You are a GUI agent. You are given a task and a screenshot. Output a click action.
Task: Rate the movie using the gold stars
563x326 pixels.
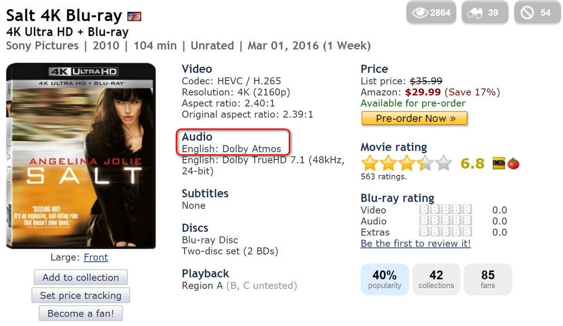(406, 163)
